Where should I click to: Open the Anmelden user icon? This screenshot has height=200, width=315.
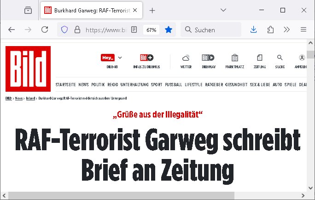pyautogui.click(x=302, y=58)
